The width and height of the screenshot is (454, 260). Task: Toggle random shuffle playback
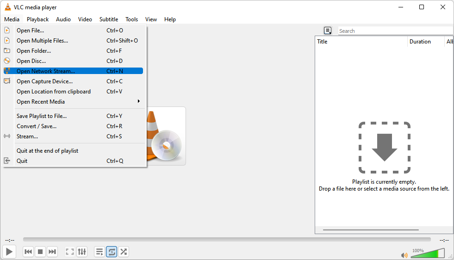(x=124, y=252)
